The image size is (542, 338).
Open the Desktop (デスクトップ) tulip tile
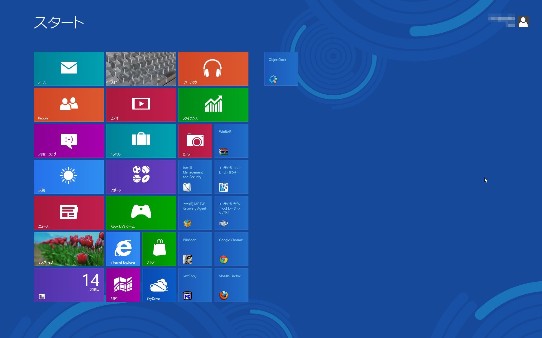pos(69,249)
